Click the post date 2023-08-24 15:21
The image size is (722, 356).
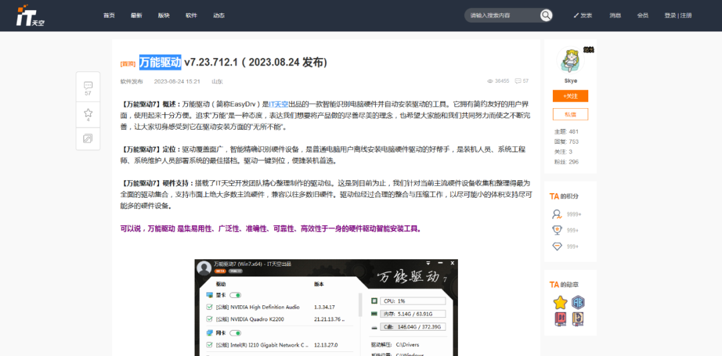click(x=176, y=81)
